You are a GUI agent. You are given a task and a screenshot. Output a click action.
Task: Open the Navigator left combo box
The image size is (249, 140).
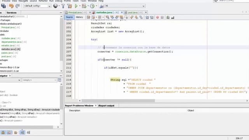coord(11,80)
